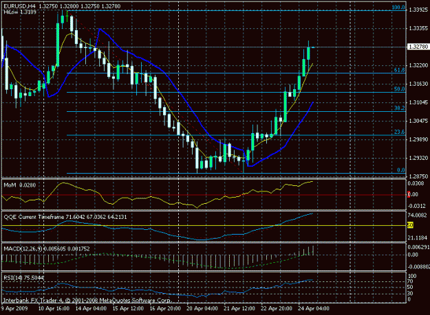Click the 1.33925 price axis value
The image size is (430, 315).
tap(418, 10)
